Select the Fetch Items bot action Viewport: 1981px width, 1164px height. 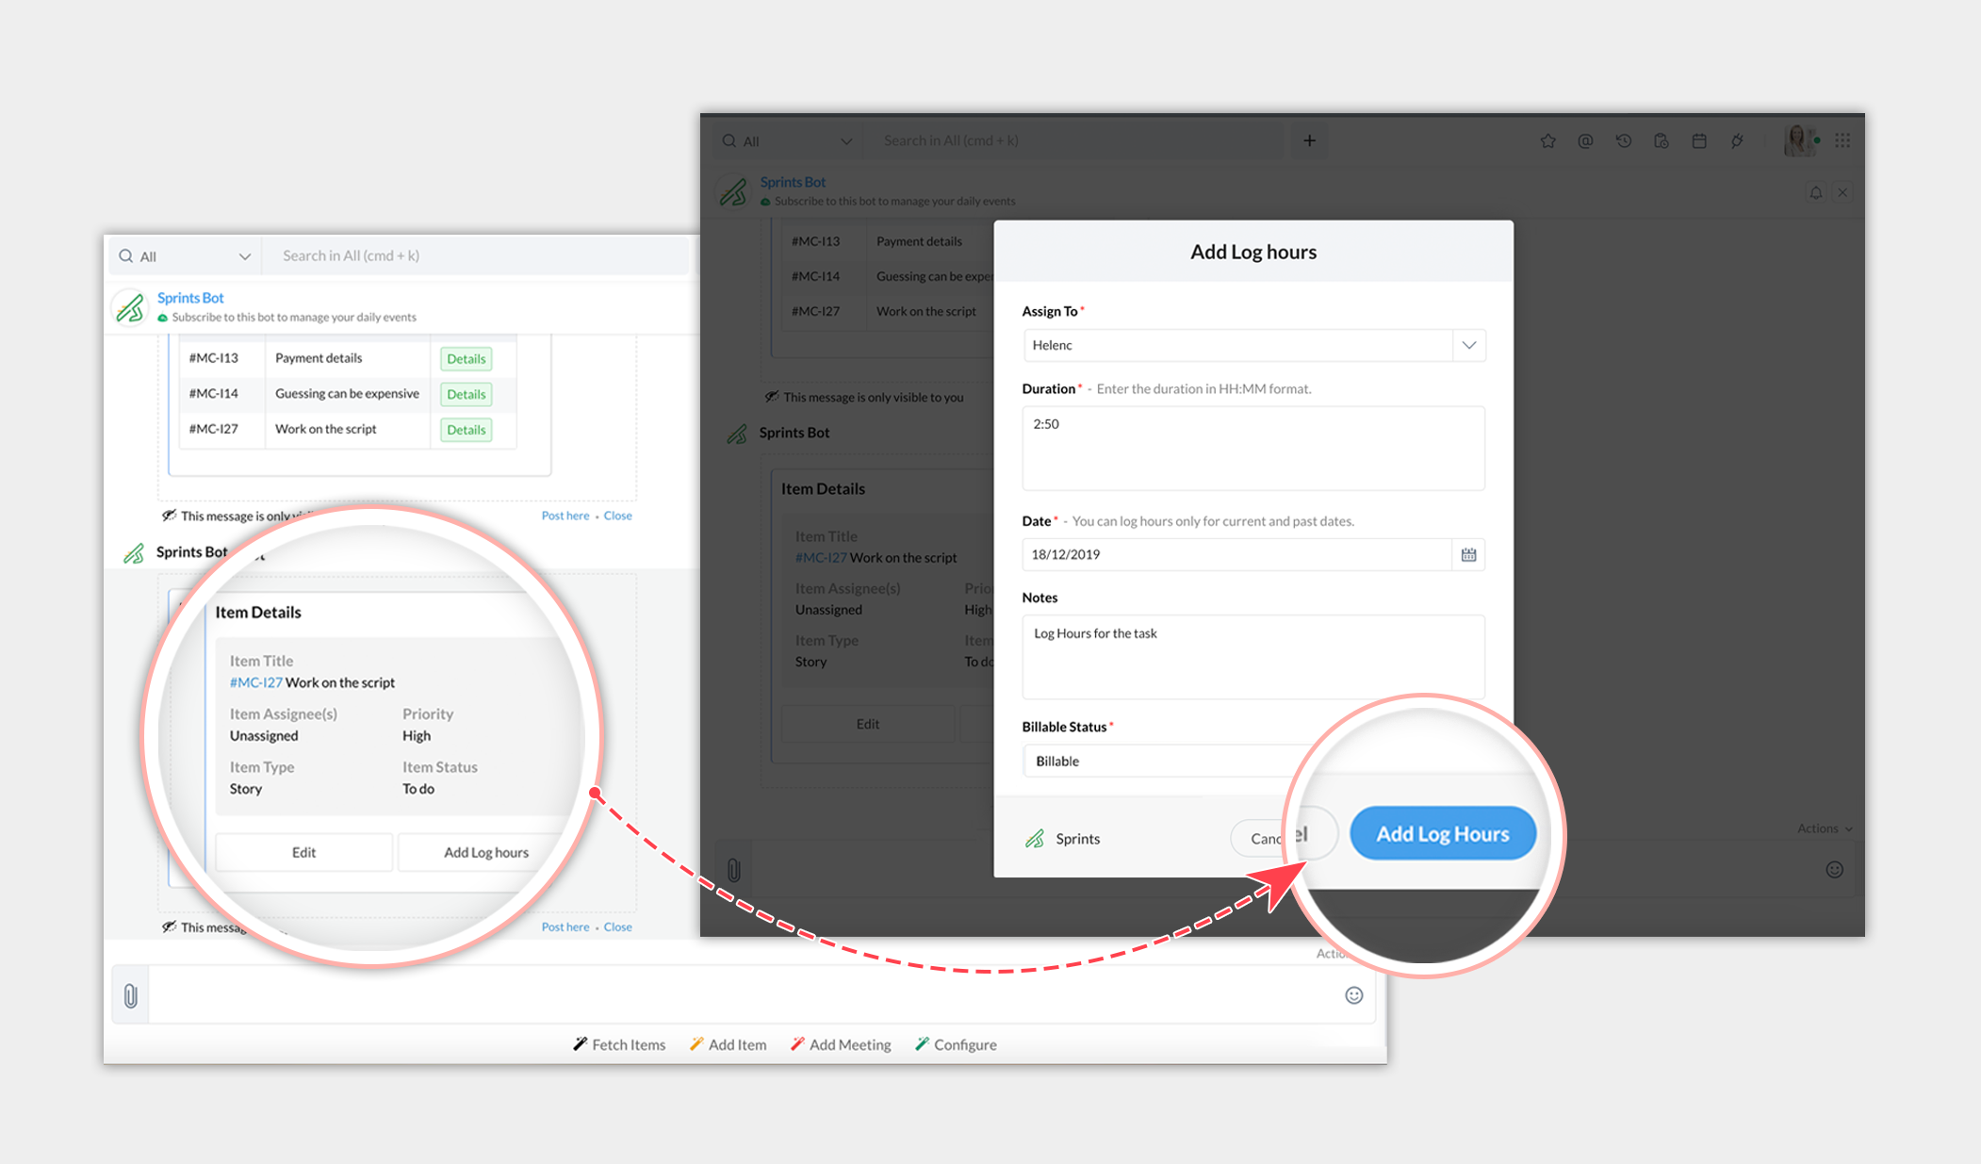pos(619,1044)
